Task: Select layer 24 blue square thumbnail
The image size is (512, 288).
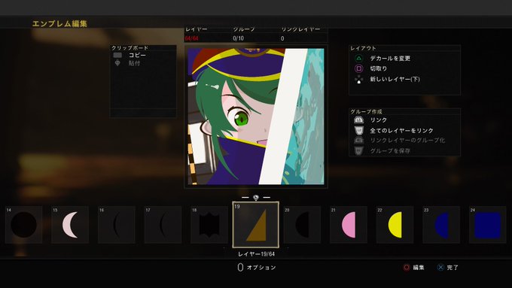Action: pos(487,225)
